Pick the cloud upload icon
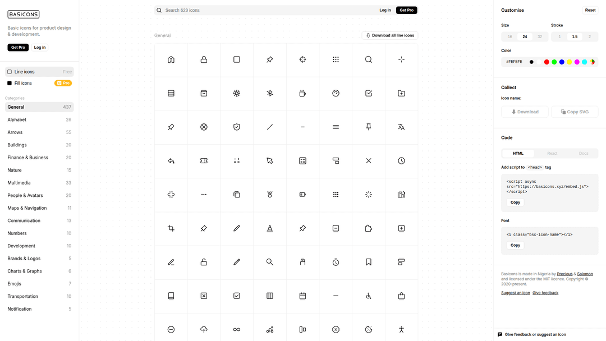Viewport: 606px width, 341px height. [204, 329]
